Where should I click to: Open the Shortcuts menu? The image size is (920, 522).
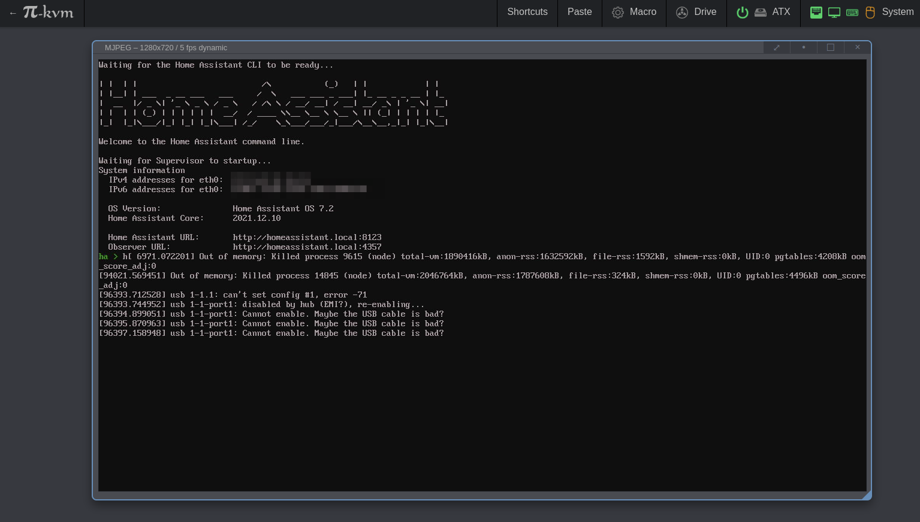pyautogui.click(x=527, y=12)
